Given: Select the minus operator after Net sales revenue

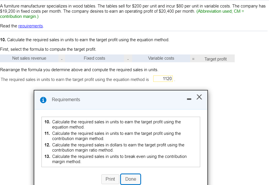Looking at the screenshot, I should [x=62, y=59].
